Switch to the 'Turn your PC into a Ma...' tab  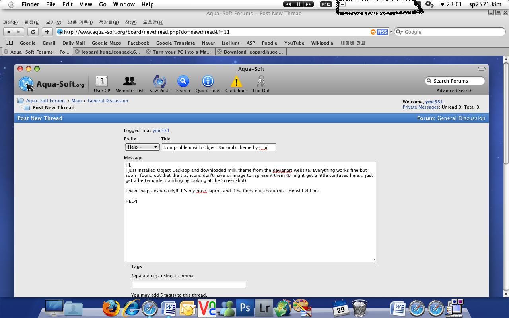[180, 52]
